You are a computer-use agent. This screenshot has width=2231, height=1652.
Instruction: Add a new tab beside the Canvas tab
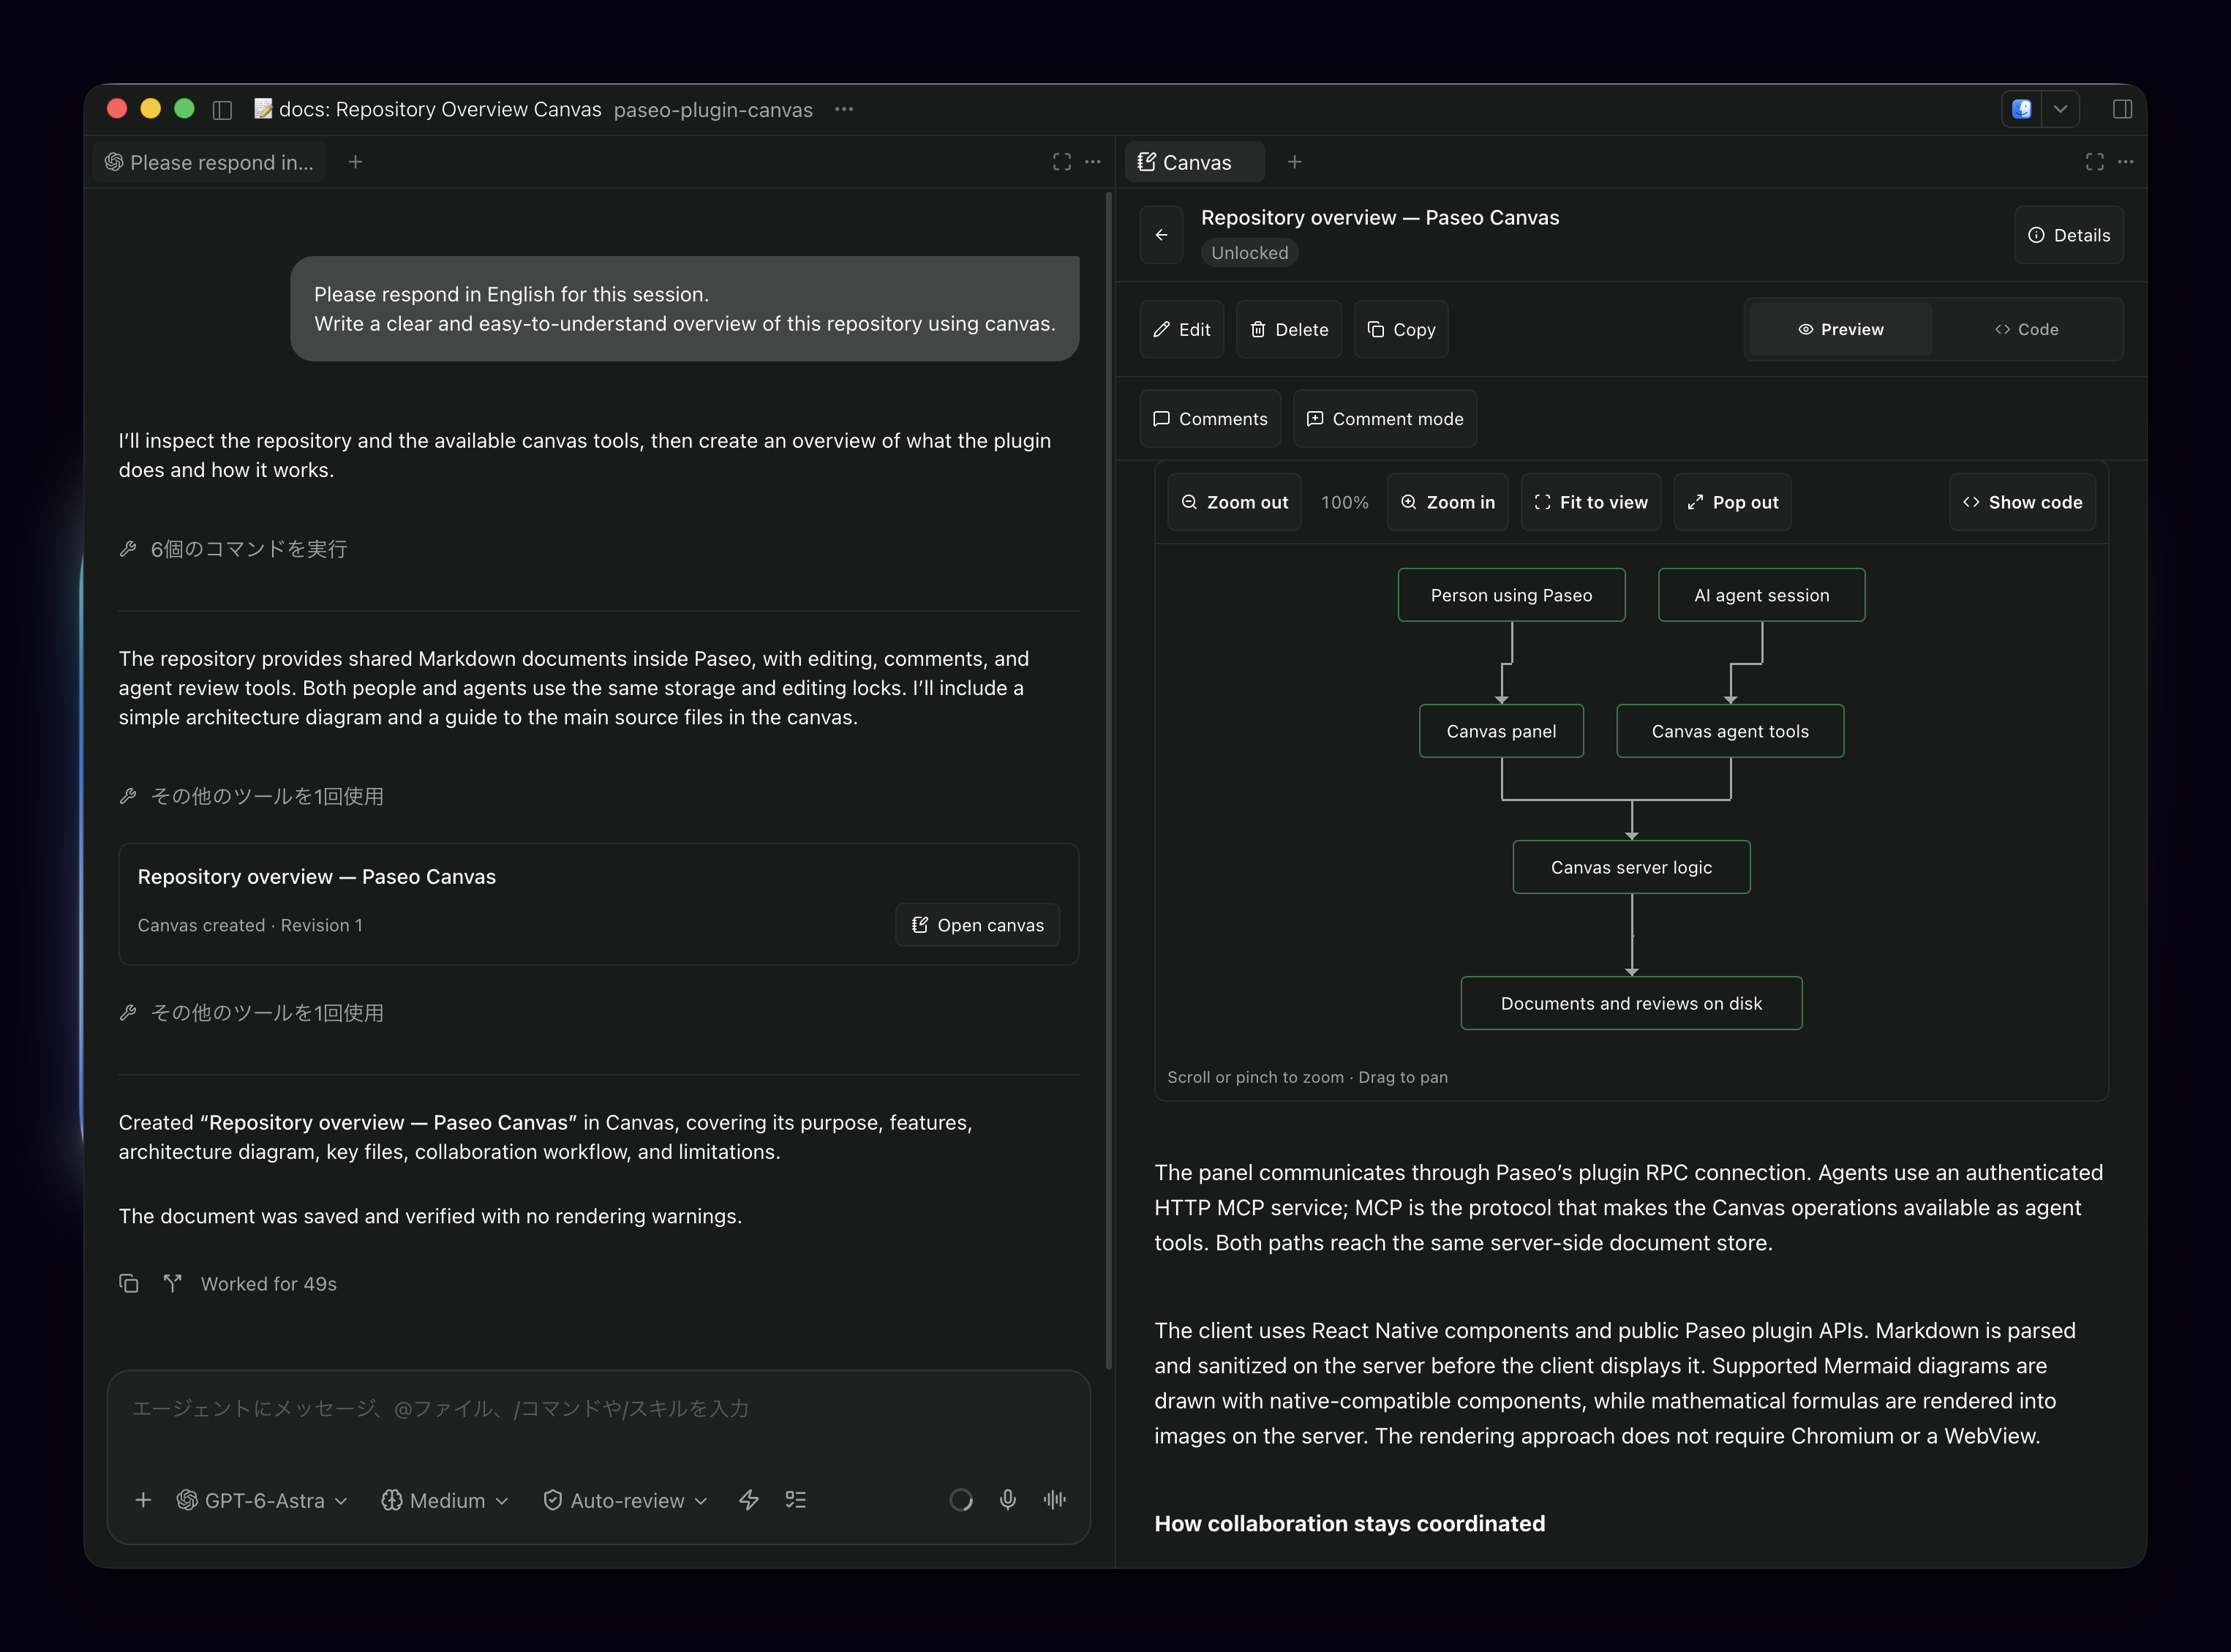[x=1295, y=162]
